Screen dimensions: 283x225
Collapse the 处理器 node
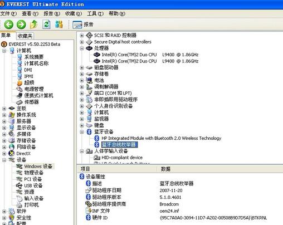click(81, 48)
